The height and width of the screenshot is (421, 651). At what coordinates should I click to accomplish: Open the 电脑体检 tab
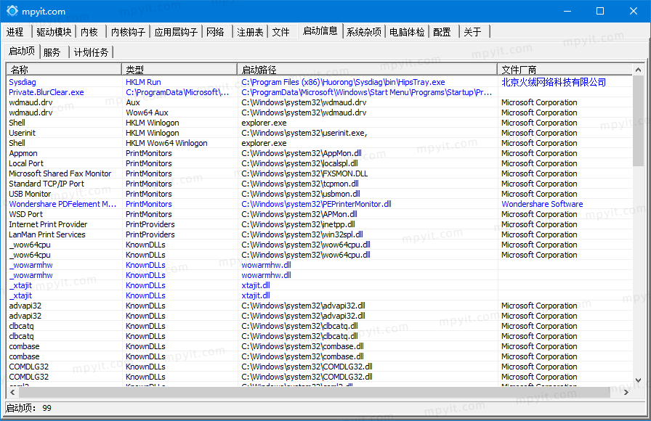point(407,32)
